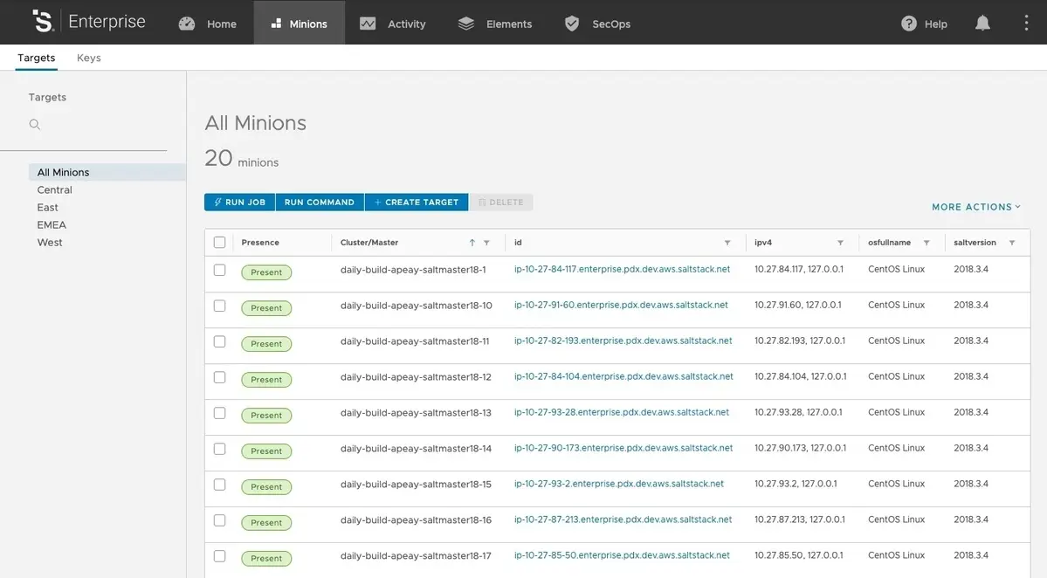Click the 10.27.93.2, 127.0.0.1 cell
The image size is (1047, 578).
pos(796,484)
